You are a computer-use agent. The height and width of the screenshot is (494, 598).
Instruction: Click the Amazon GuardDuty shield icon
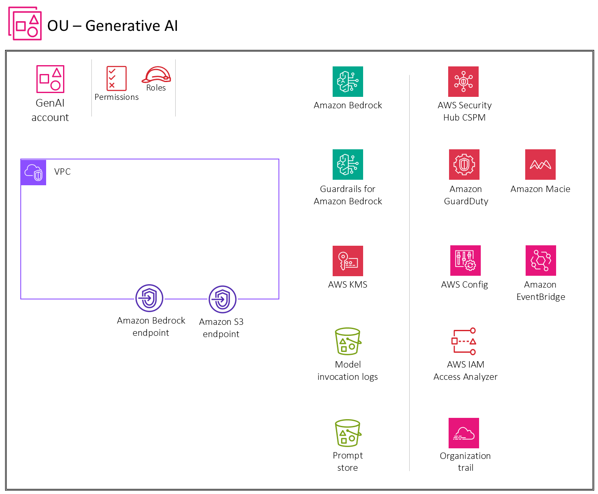click(464, 165)
